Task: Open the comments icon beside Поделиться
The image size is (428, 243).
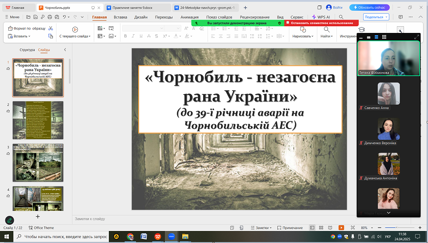Action: point(400,17)
